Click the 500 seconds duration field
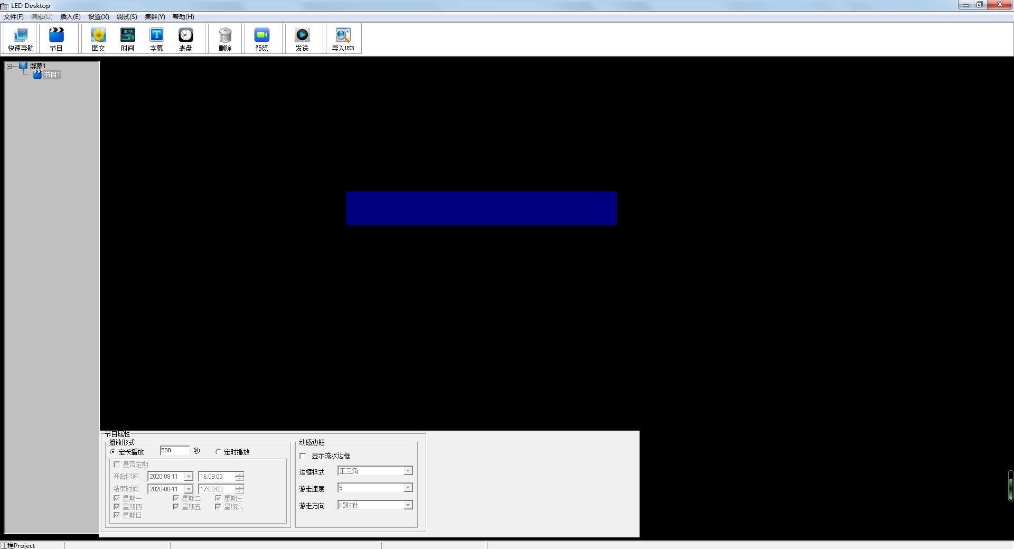Image resolution: width=1014 pixels, height=549 pixels. [x=174, y=451]
